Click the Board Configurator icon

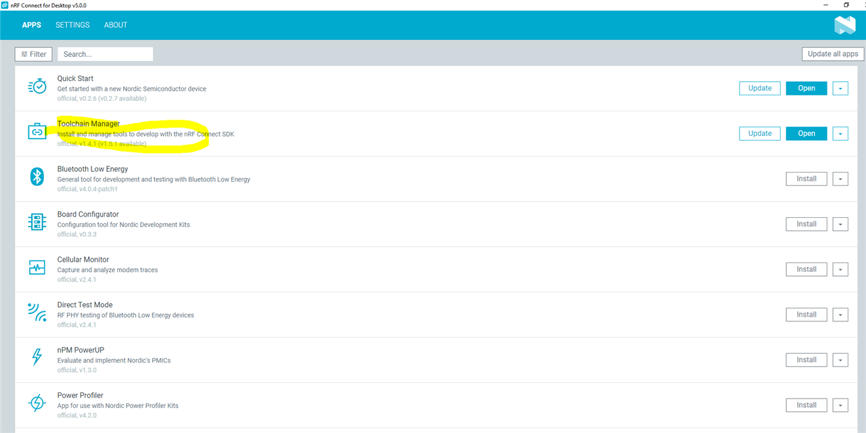point(37,222)
